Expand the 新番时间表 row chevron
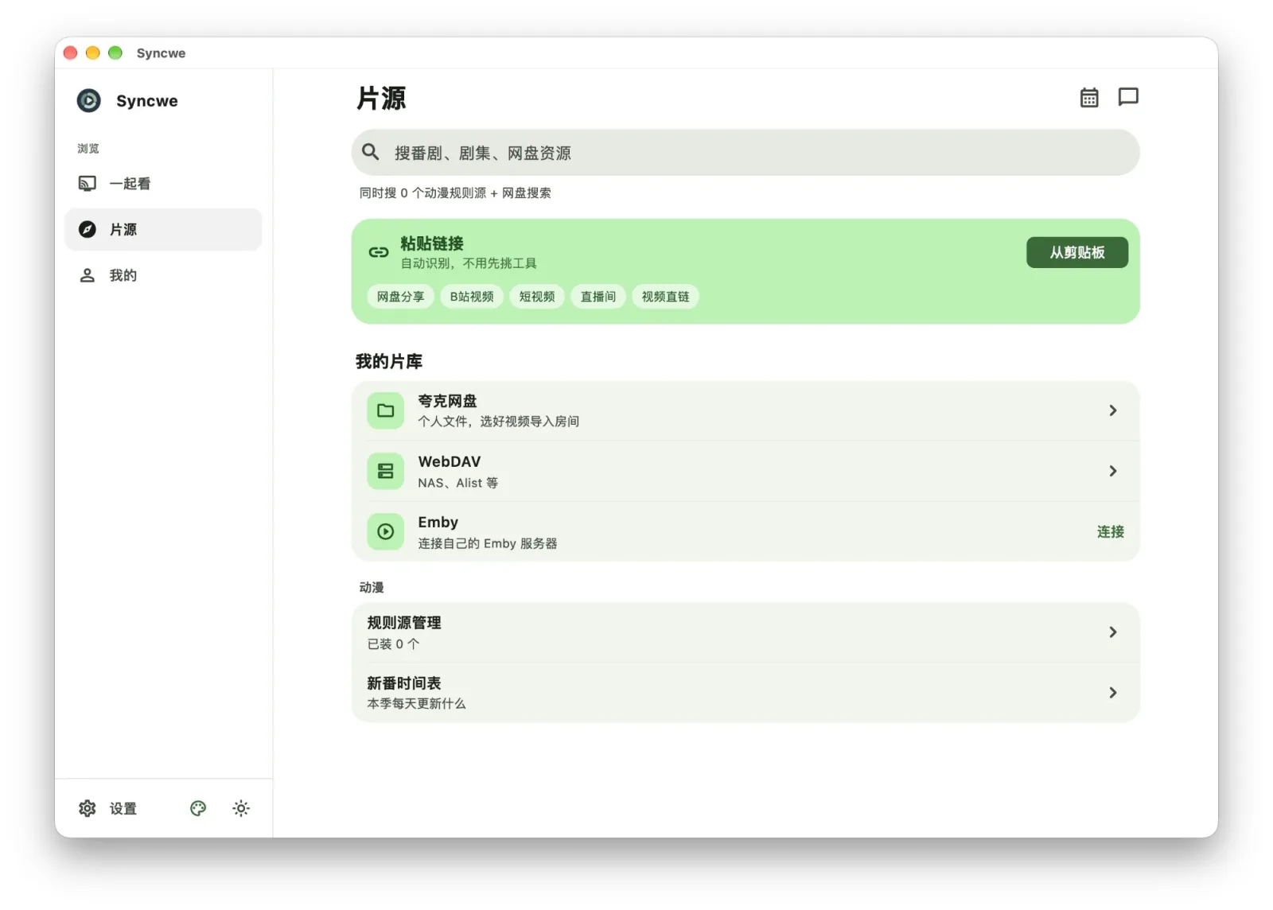This screenshot has width=1273, height=910. pyautogui.click(x=1113, y=693)
